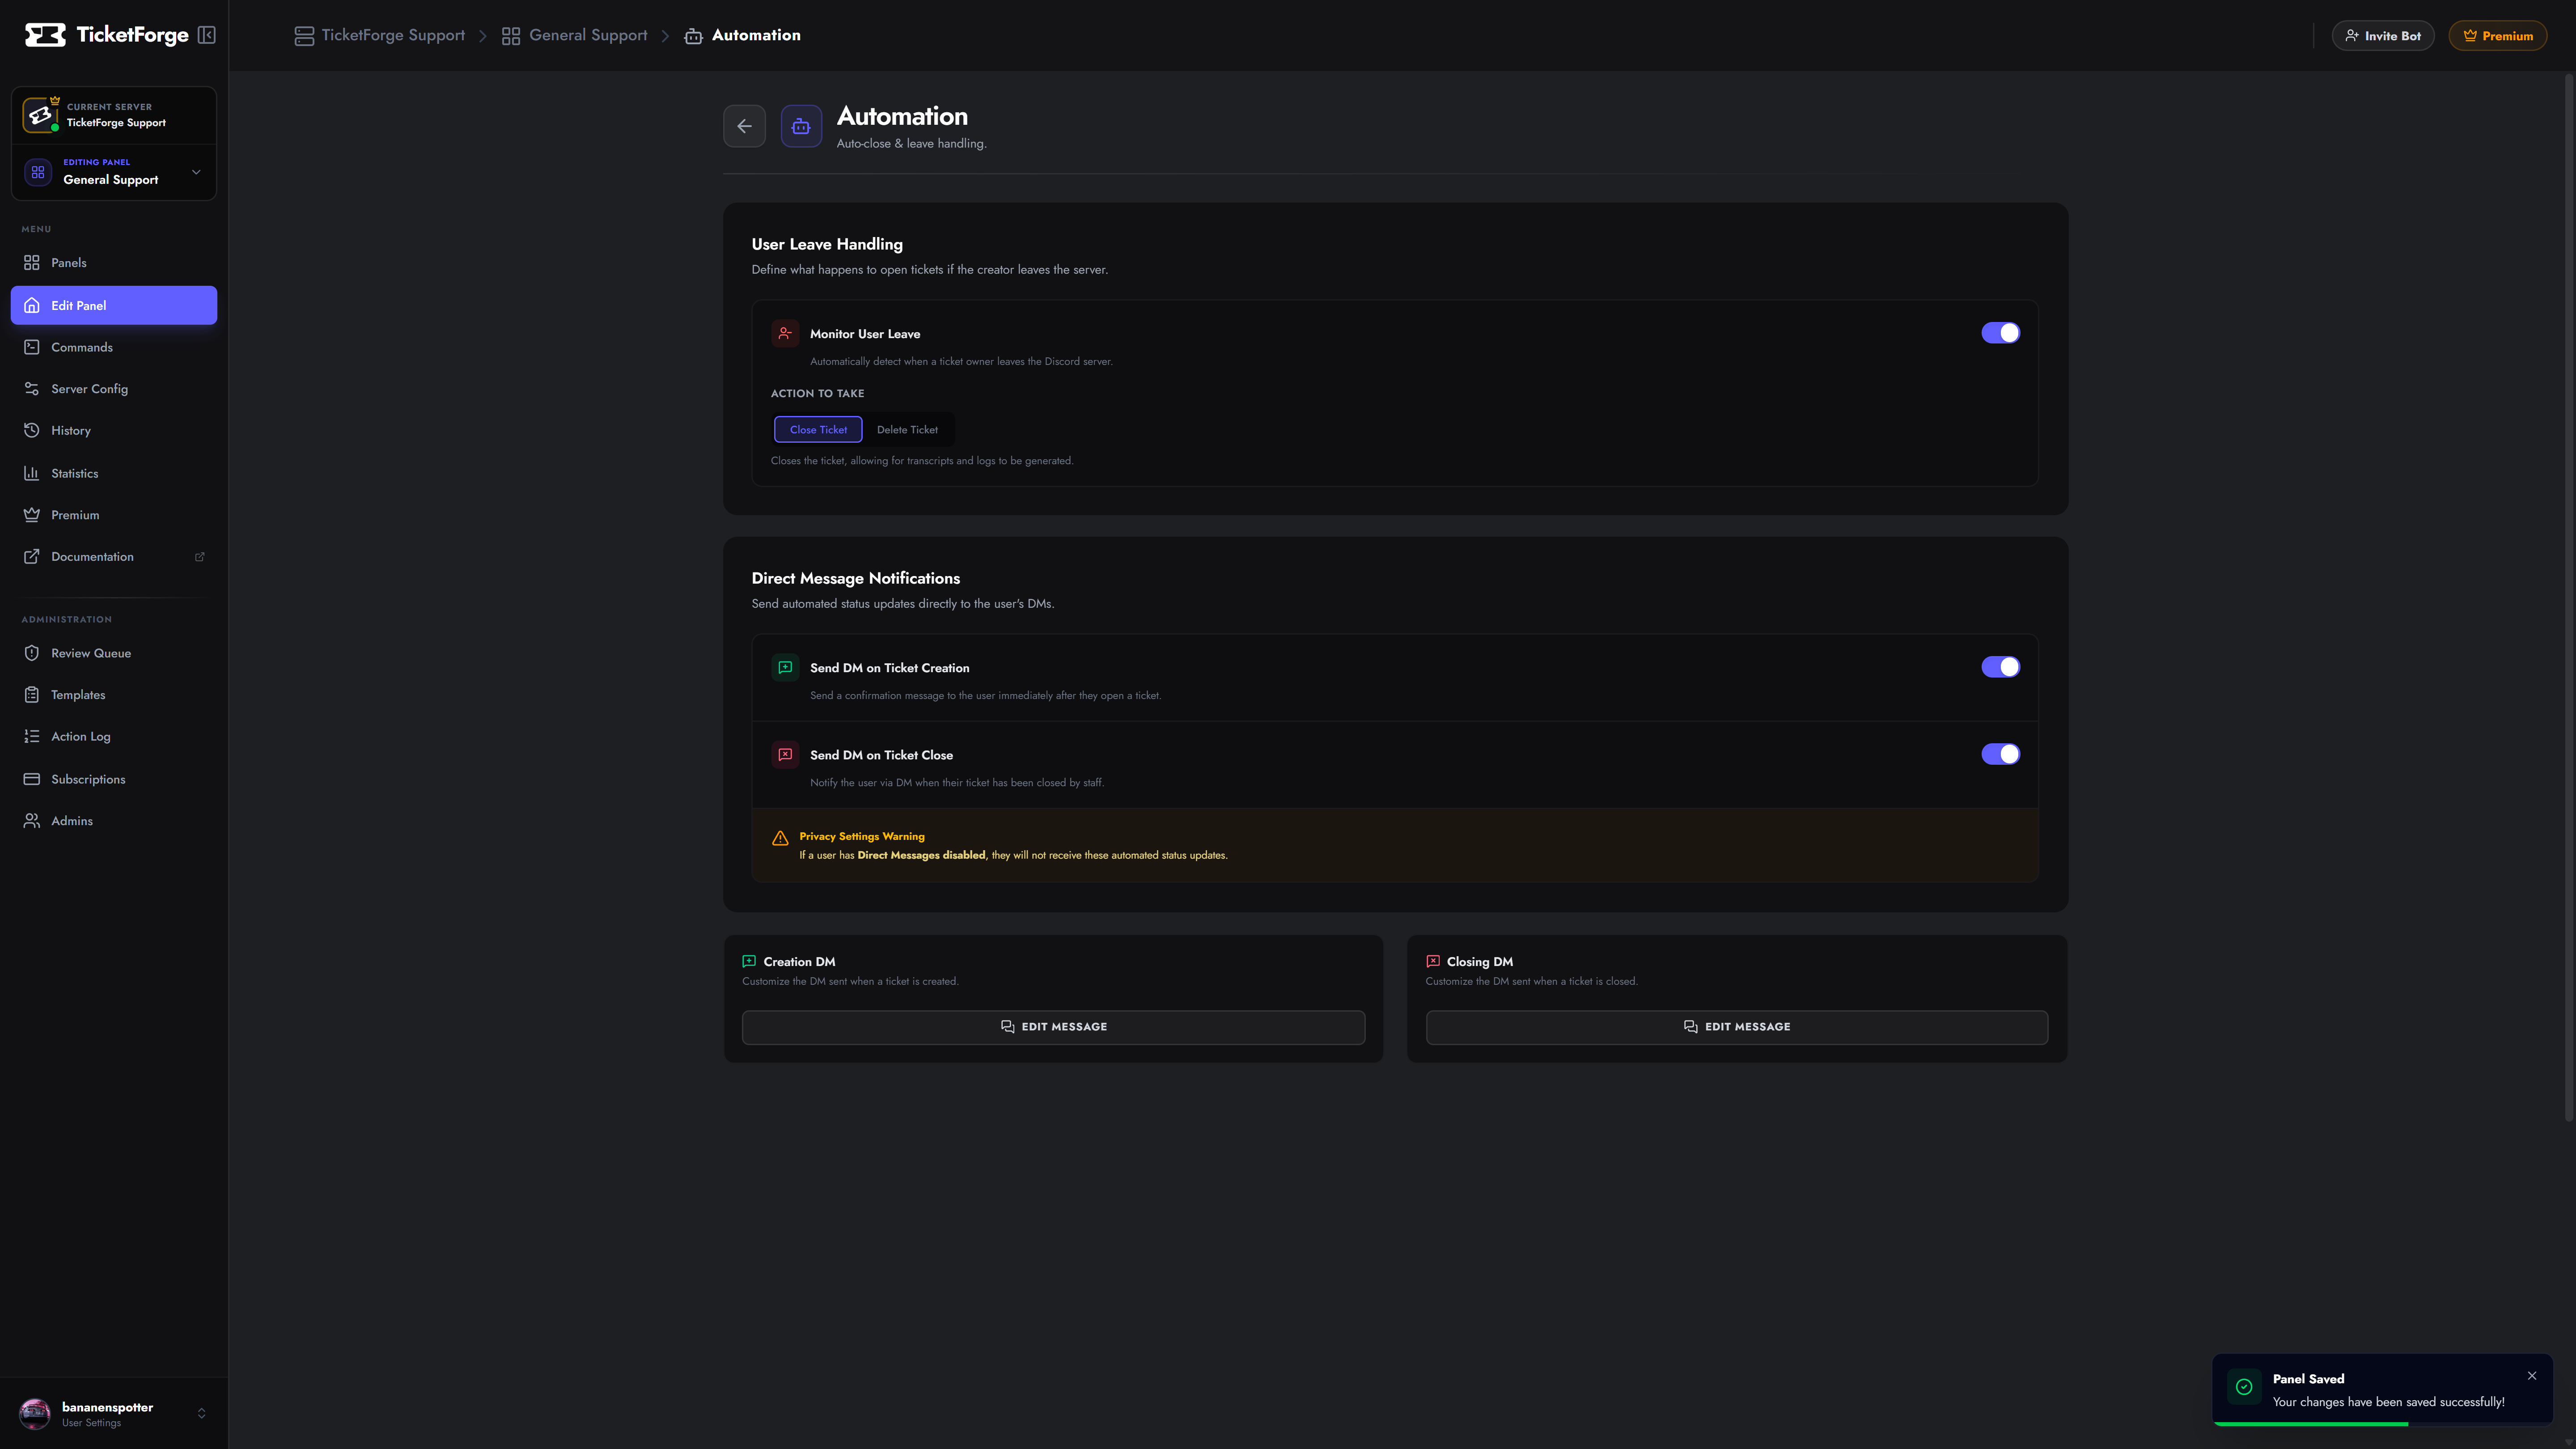Click the Action Log list icon
2576x1449 pixels.
32,737
